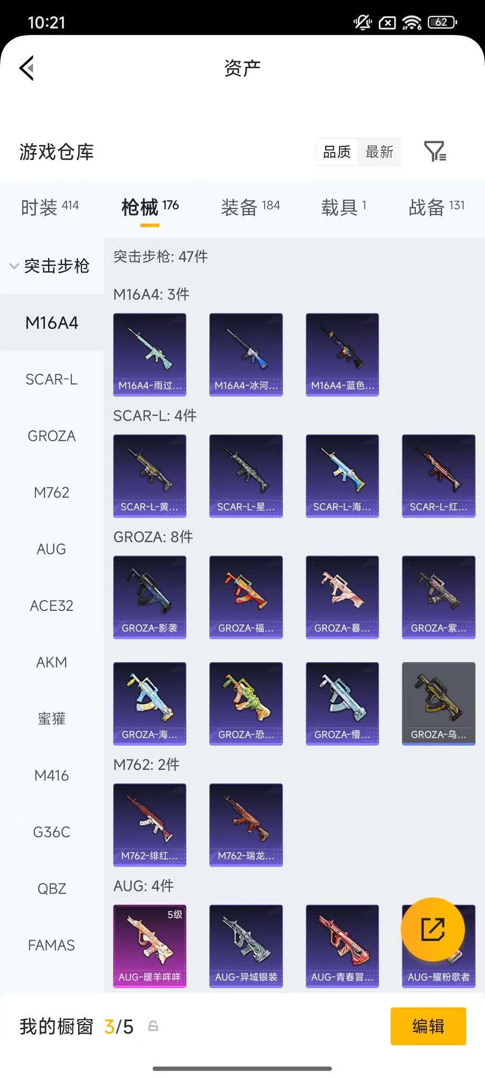Switch sorting to 品质
This screenshot has width=485, height=1078.
point(337,152)
